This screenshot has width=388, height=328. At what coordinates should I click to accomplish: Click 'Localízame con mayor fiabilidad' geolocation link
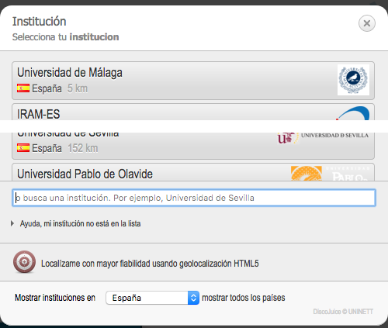(150, 264)
